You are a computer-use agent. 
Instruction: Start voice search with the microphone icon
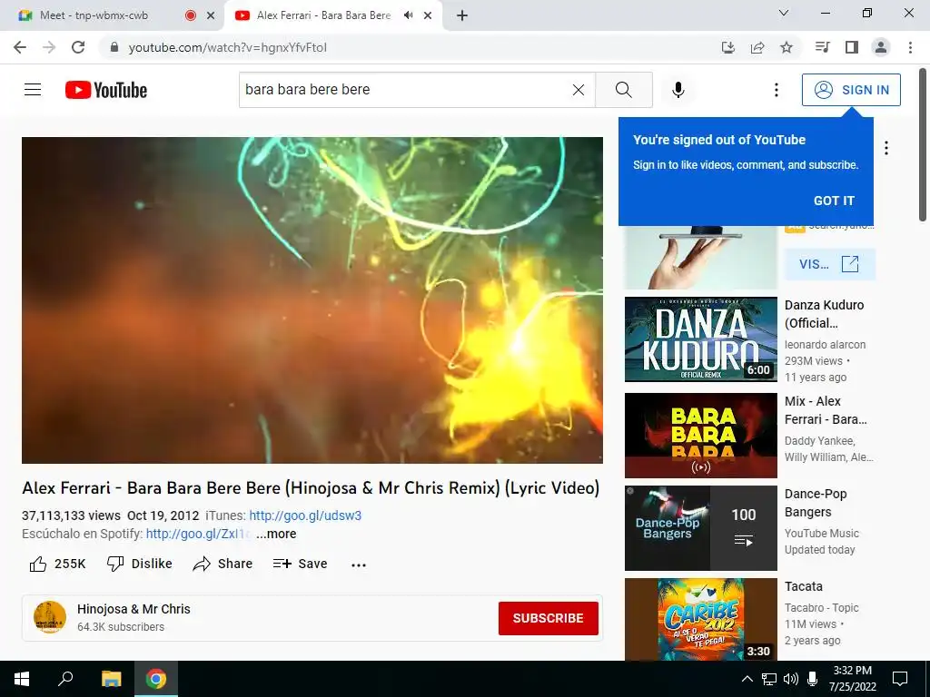click(678, 90)
